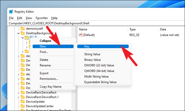Click the DesktopBackground folder icon

pos(22,33)
